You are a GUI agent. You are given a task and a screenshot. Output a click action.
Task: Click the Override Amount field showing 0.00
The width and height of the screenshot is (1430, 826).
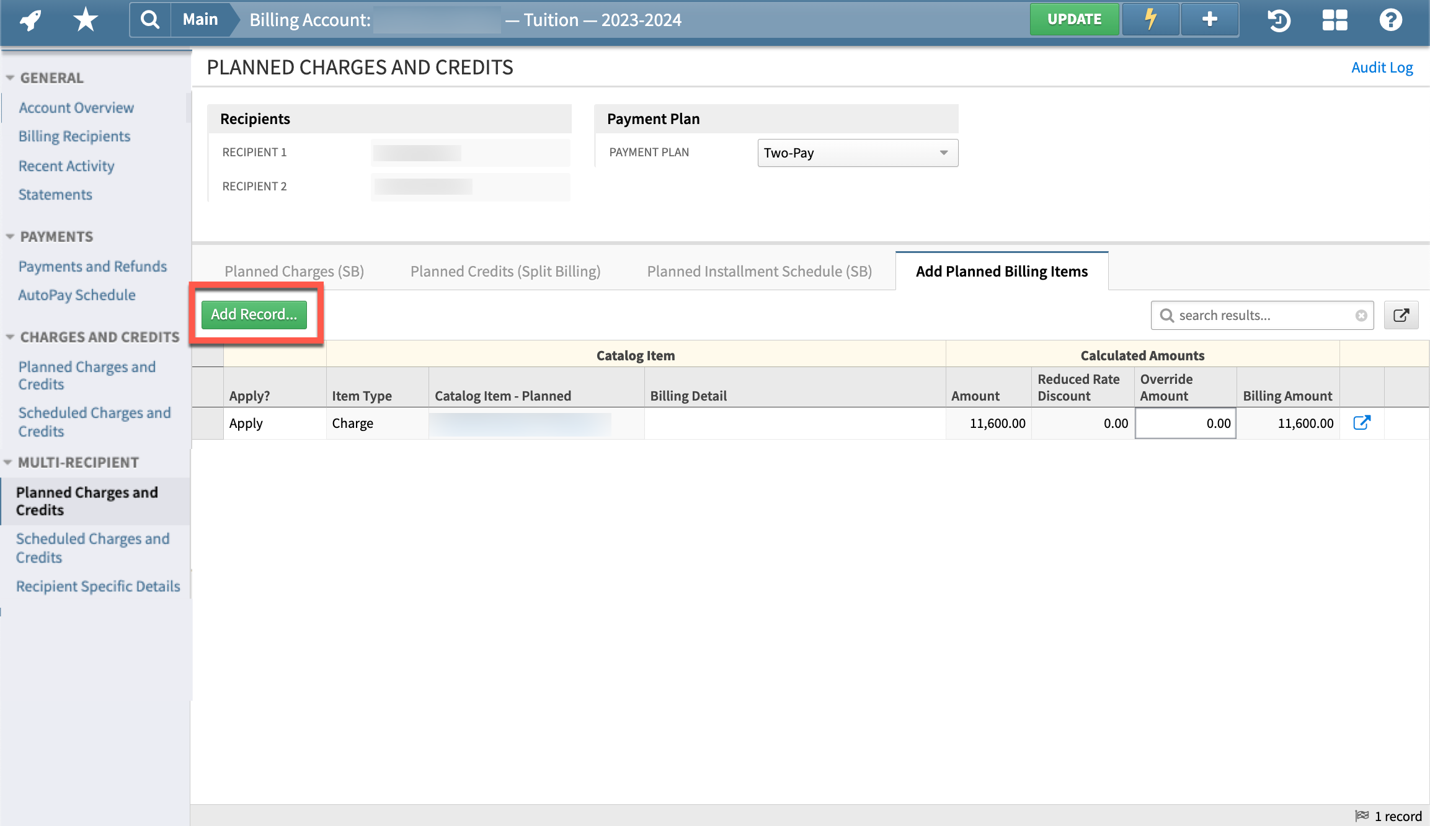1185,423
